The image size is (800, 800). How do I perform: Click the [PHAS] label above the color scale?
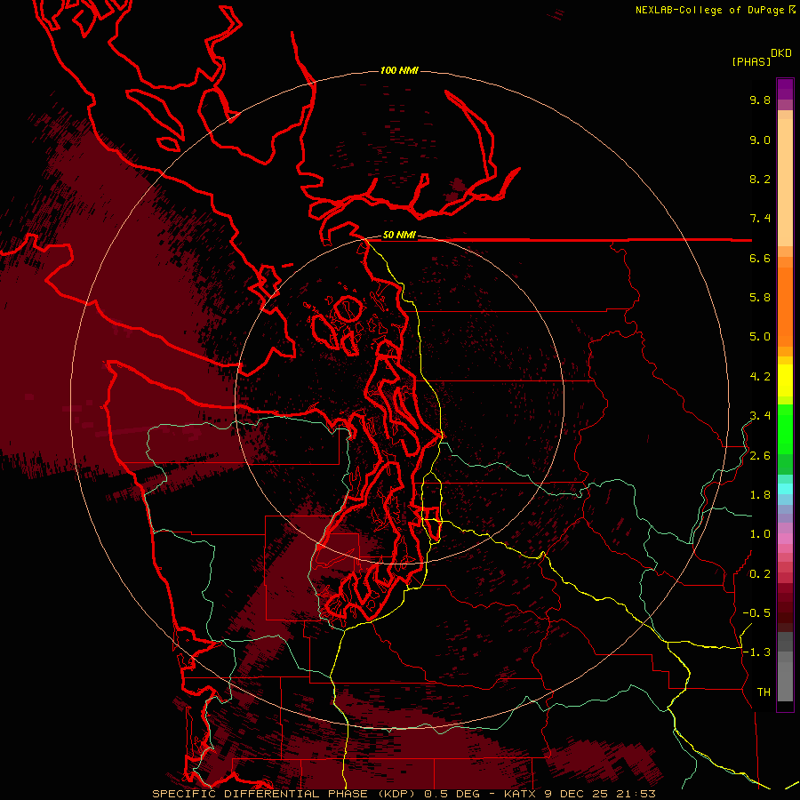click(751, 62)
